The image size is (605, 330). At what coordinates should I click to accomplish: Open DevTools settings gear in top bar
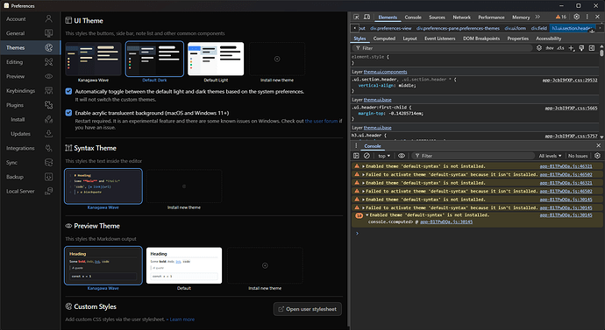click(x=576, y=17)
